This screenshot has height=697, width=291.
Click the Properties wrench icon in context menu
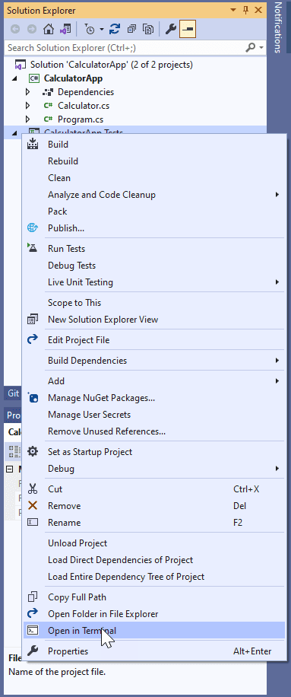33,651
